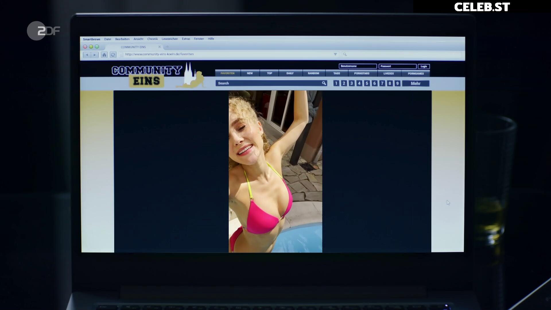Viewport: 551px width, 310px height.
Task: Select the FAVORITEN navigation tab
Action: pos(228,73)
